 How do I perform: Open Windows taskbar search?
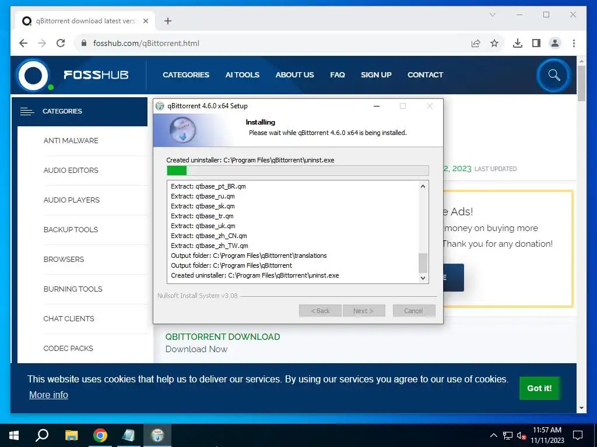pos(42,435)
